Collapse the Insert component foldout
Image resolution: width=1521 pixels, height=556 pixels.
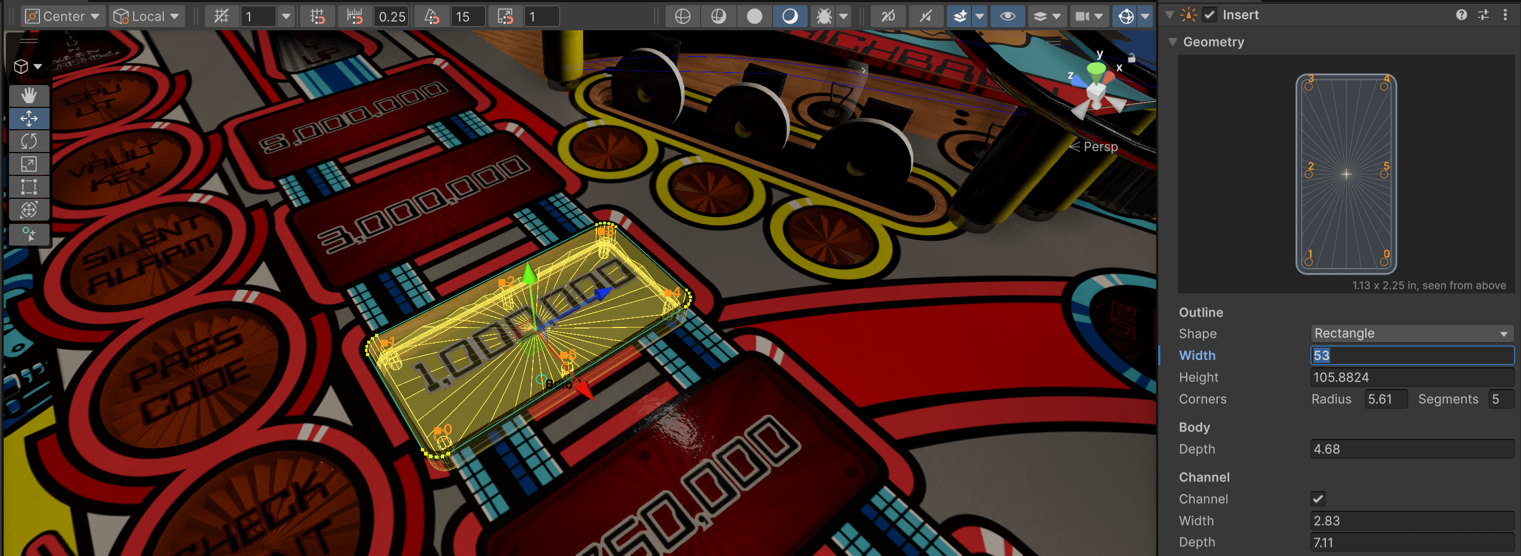coord(1169,15)
